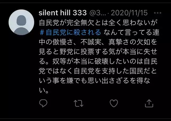
Task: Open the 2020/11/15 timestamp link
Action: click(x=129, y=13)
